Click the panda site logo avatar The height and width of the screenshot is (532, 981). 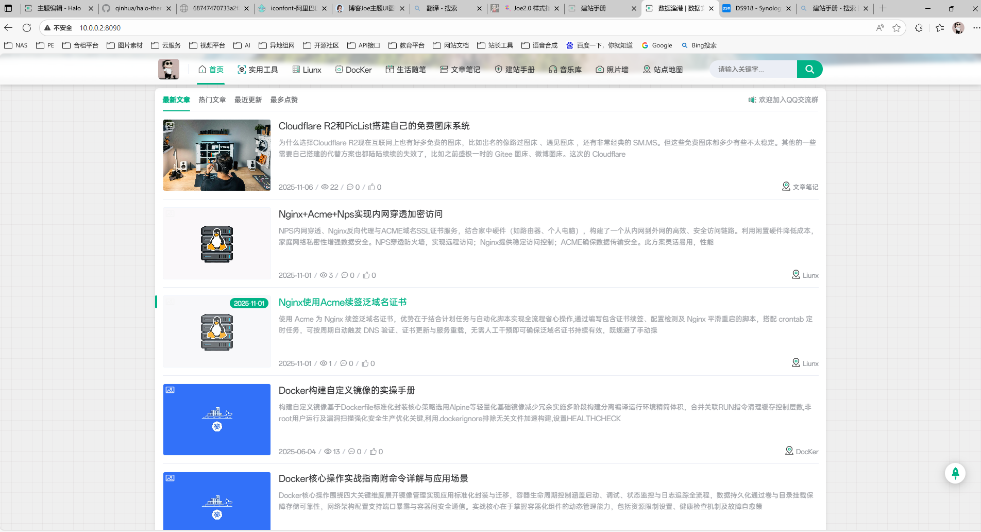pos(168,69)
